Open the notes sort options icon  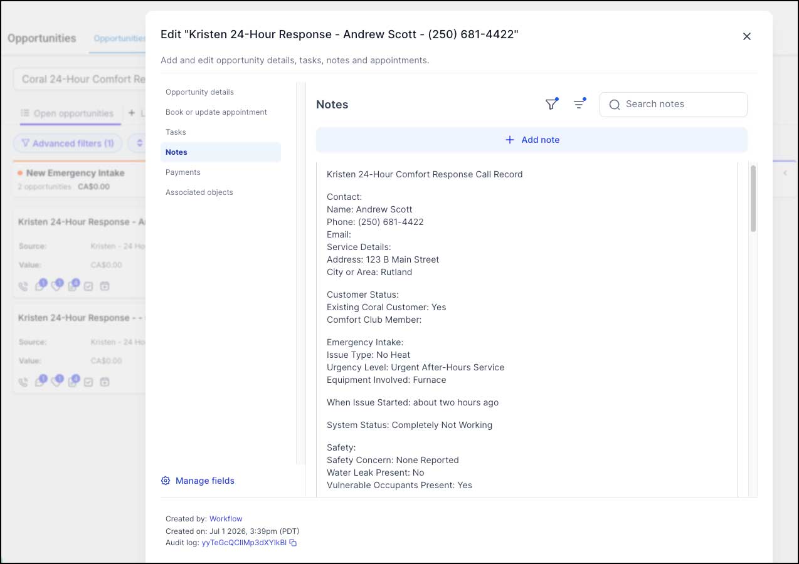click(579, 105)
